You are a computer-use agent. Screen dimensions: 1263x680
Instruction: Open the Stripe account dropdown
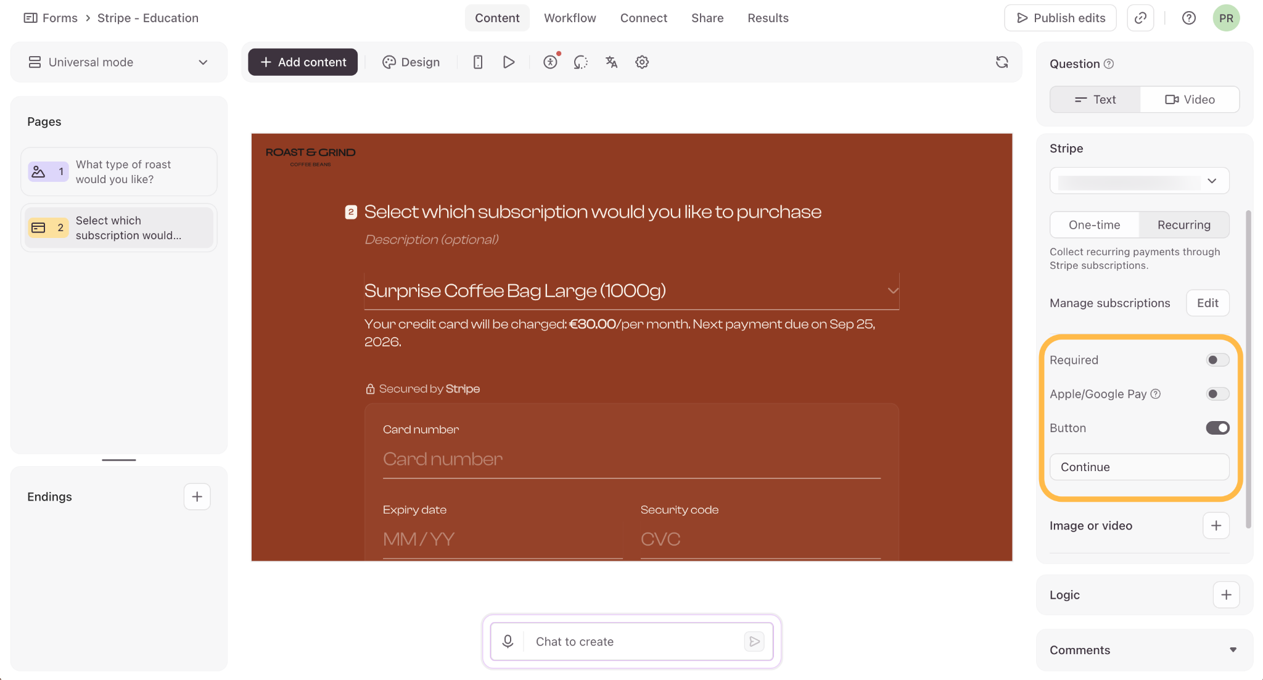(x=1140, y=181)
